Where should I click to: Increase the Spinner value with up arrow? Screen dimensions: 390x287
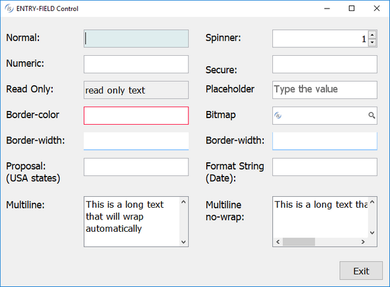point(372,34)
